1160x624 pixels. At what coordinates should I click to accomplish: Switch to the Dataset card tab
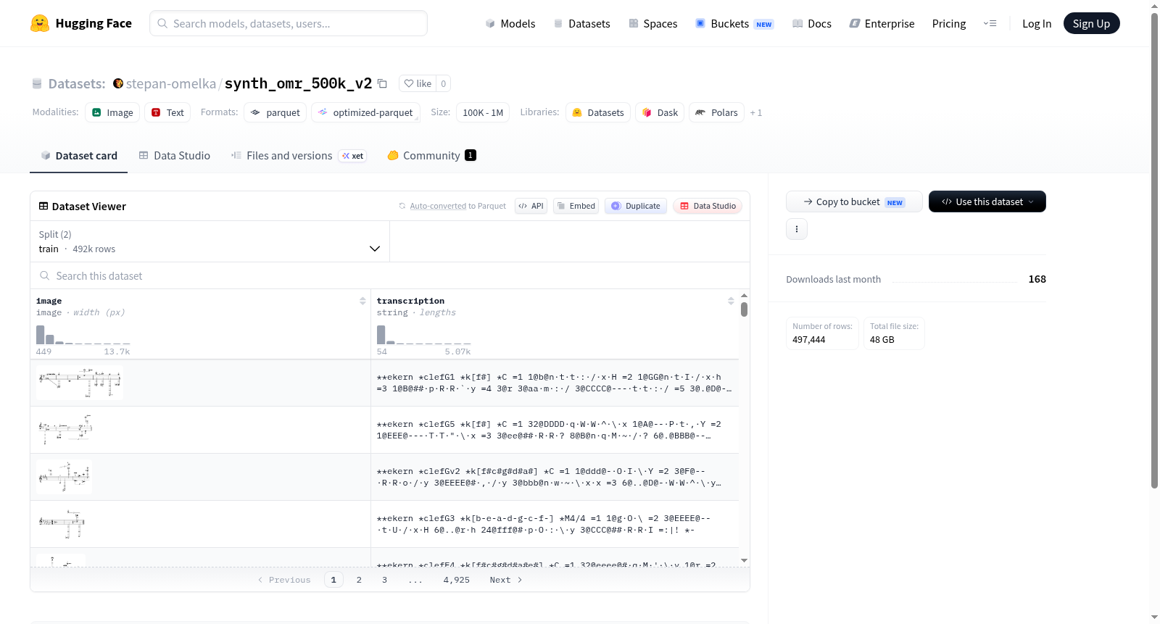click(x=79, y=155)
